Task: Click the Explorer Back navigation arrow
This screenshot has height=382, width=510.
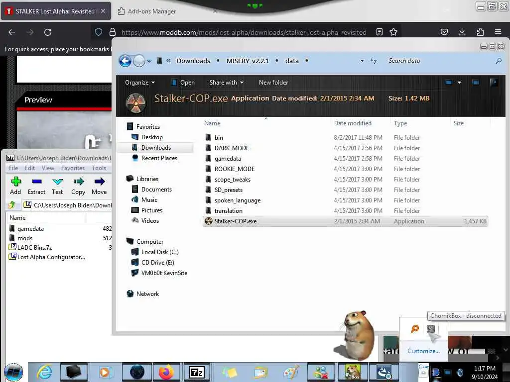Action: click(125, 61)
